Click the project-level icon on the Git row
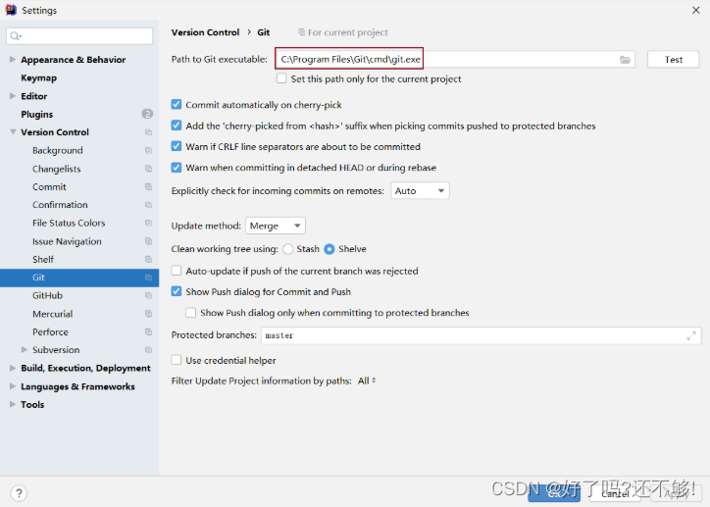This screenshot has width=710, height=507. (148, 278)
